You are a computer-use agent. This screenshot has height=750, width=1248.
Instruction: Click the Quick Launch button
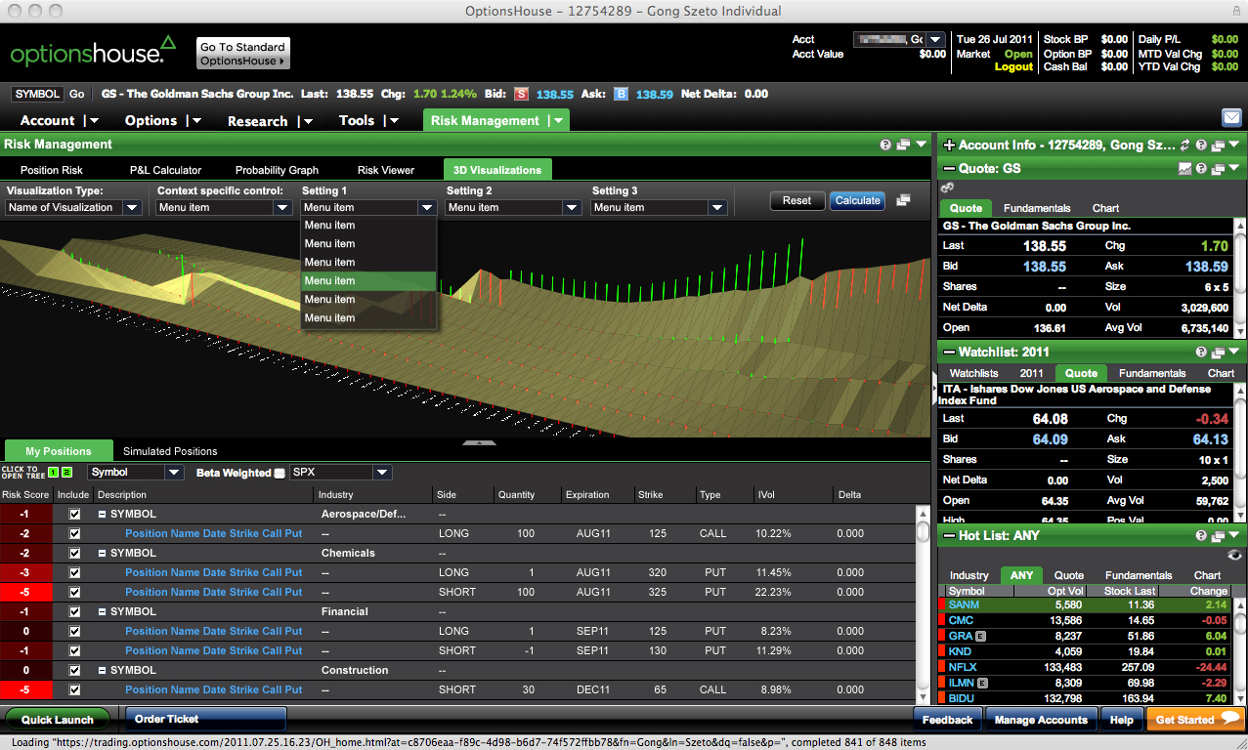click(x=58, y=720)
